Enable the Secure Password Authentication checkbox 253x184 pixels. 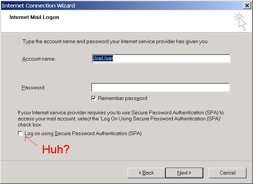(20, 133)
